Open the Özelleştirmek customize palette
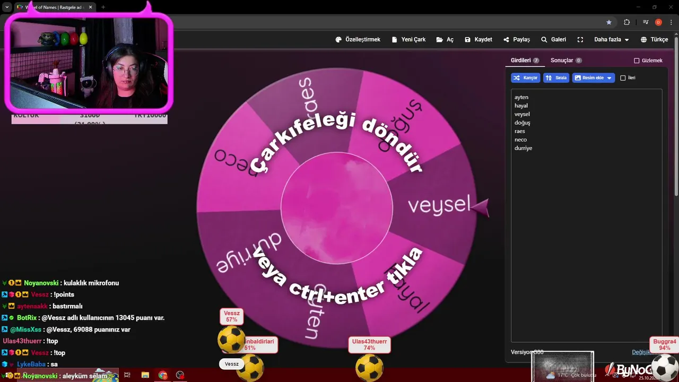 point(358,40)
